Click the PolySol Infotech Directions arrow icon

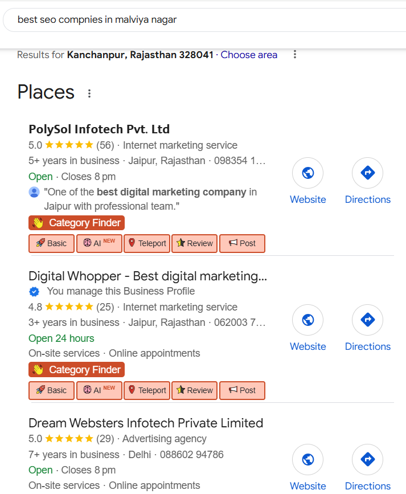click(367, 173)
